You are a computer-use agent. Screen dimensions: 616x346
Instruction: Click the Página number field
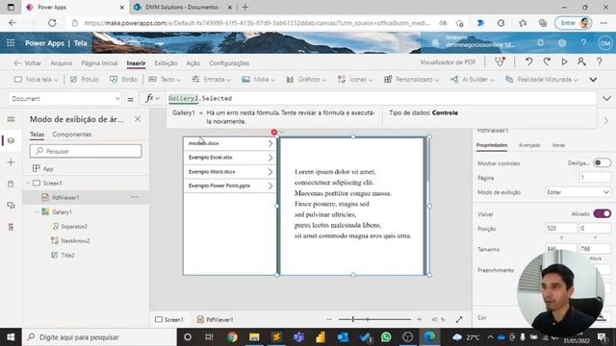click(595, 177)
